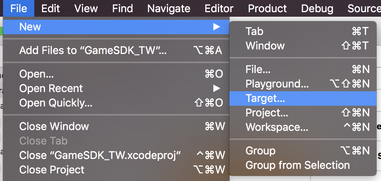Choose Add Files to "GameSDK_TW"
This screenshot has width=381, height=181.
(93, 51)
